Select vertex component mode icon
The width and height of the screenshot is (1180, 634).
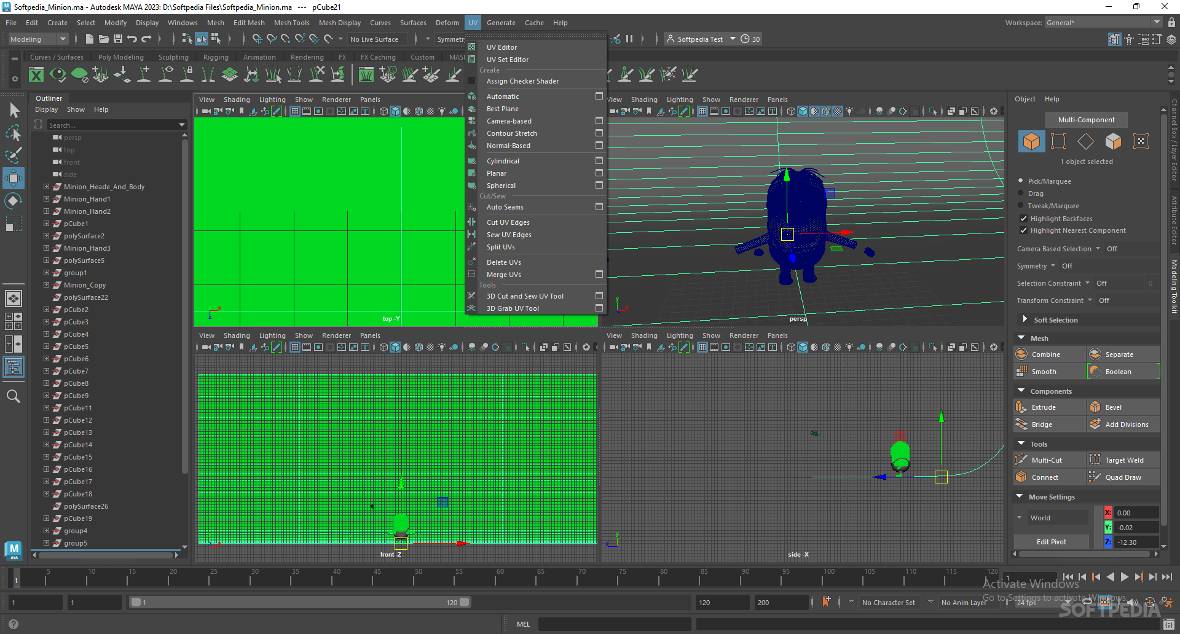[x=1058, y=141]
